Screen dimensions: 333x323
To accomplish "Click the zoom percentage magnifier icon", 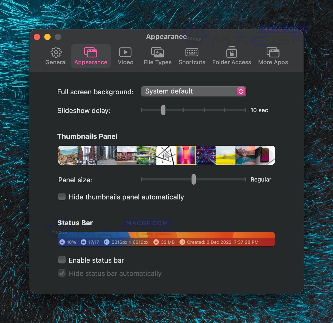I will click(62, 242).
